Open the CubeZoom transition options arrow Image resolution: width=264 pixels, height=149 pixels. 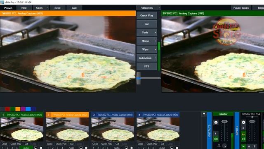point(156,58)
